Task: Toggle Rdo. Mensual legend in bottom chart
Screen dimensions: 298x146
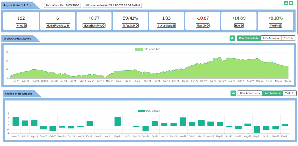Action: 149,111
